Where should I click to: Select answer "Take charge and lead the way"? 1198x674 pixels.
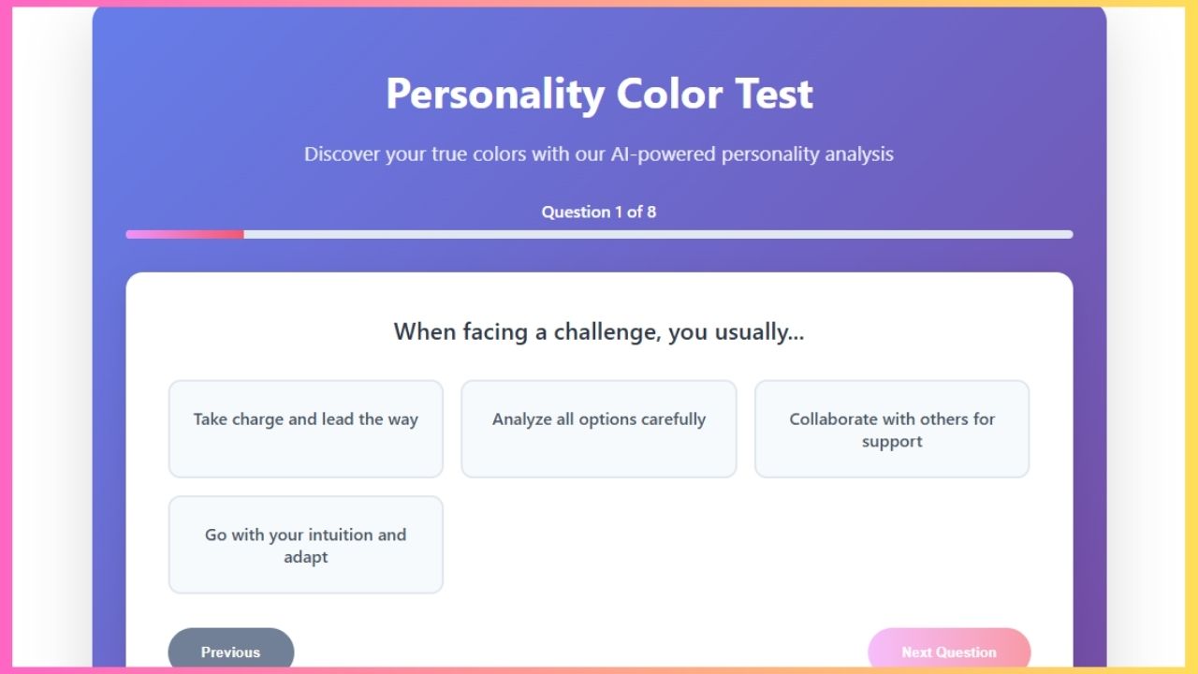(x=306, y=428)
